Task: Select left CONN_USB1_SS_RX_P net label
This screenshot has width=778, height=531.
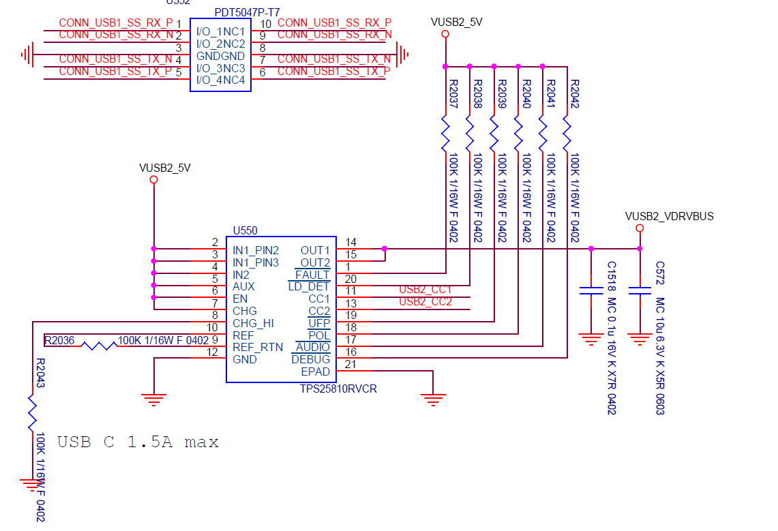Action: coord(116,22)
